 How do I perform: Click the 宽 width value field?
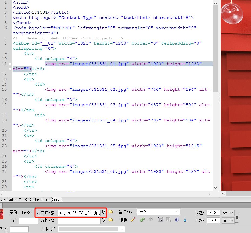click(x=213, y=212)
